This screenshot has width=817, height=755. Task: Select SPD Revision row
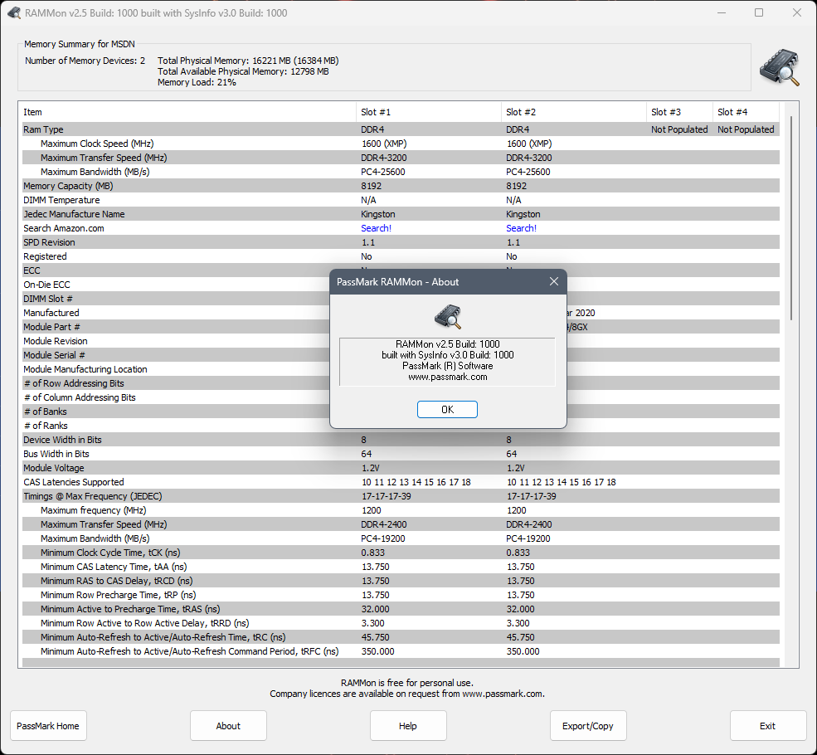coord(401,242)
